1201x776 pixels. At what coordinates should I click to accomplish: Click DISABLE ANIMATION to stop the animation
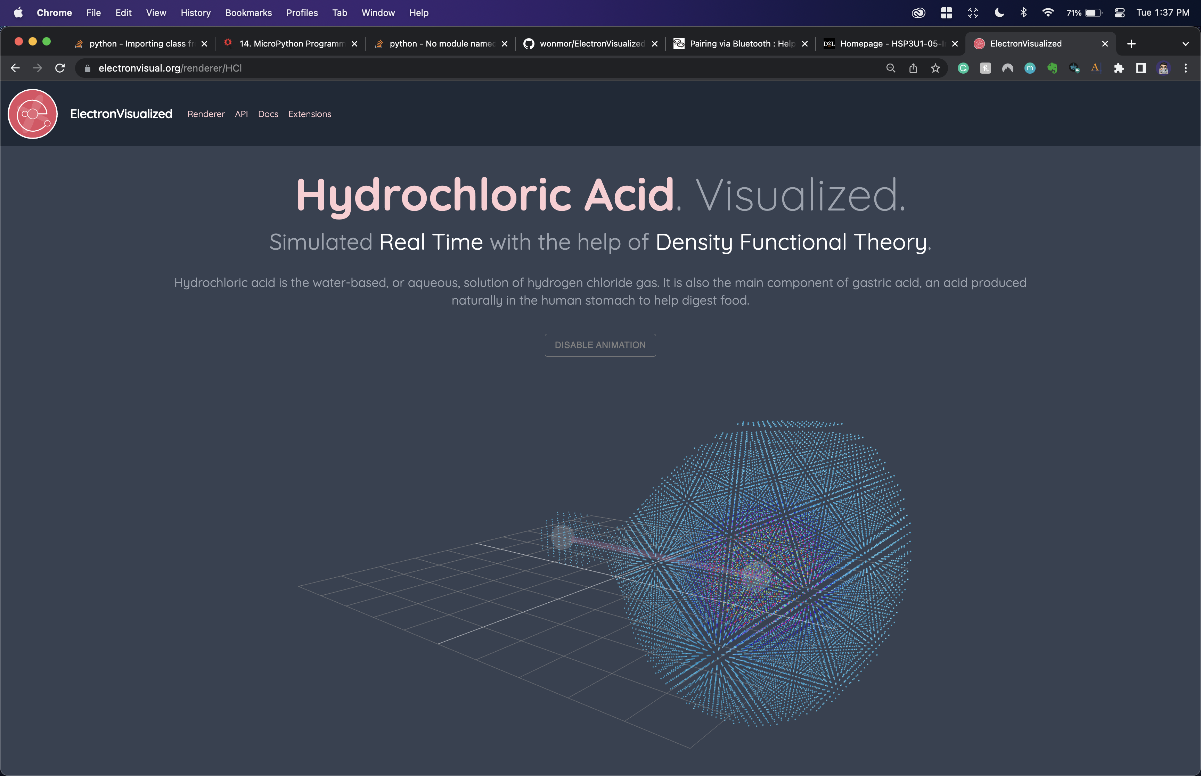[x=600, y=345]
